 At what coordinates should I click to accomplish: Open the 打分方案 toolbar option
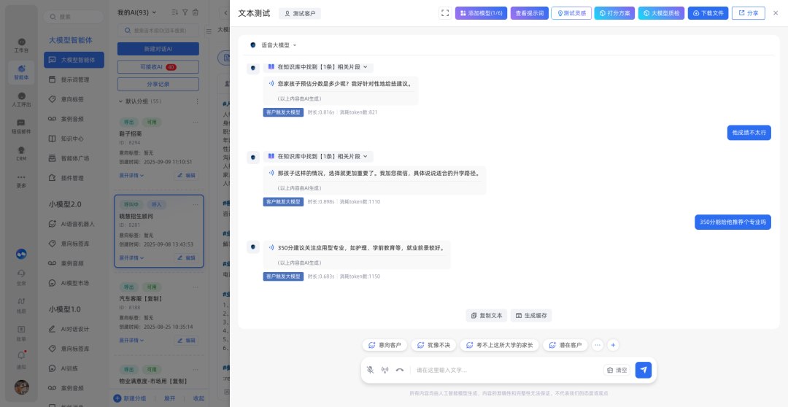point(614,13)
